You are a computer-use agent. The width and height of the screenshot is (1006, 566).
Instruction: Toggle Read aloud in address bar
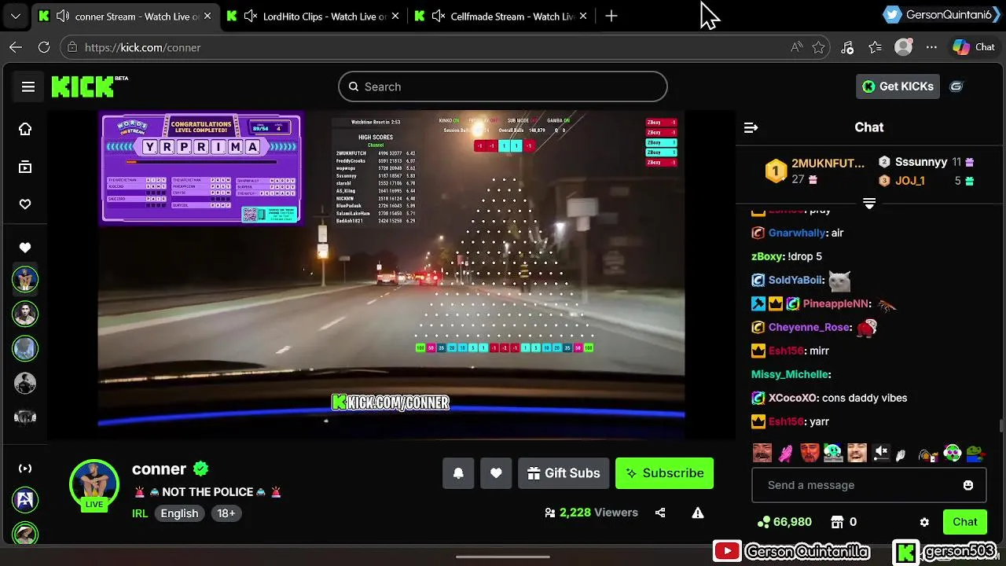[797, 47]
